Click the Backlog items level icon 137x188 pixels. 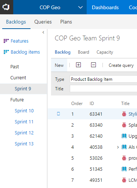(x=6, y=52)
